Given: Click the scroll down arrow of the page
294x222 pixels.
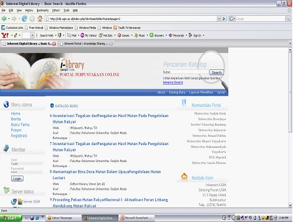Looking at the screenshot, I should click(x=290, y=205).
